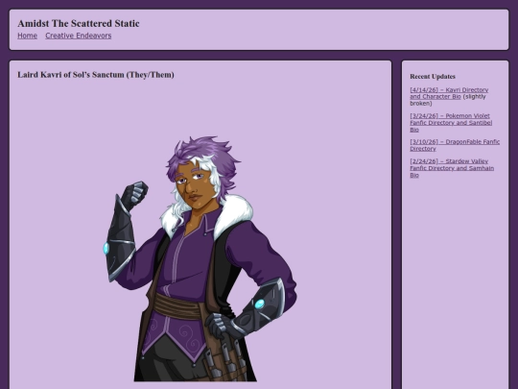The height and width of the screenshot is (389, 518).
Task: Select the 'Laird Kavri of Sol's Sanctum' heading
Action: pyautogui.click(x=96, y=75)
